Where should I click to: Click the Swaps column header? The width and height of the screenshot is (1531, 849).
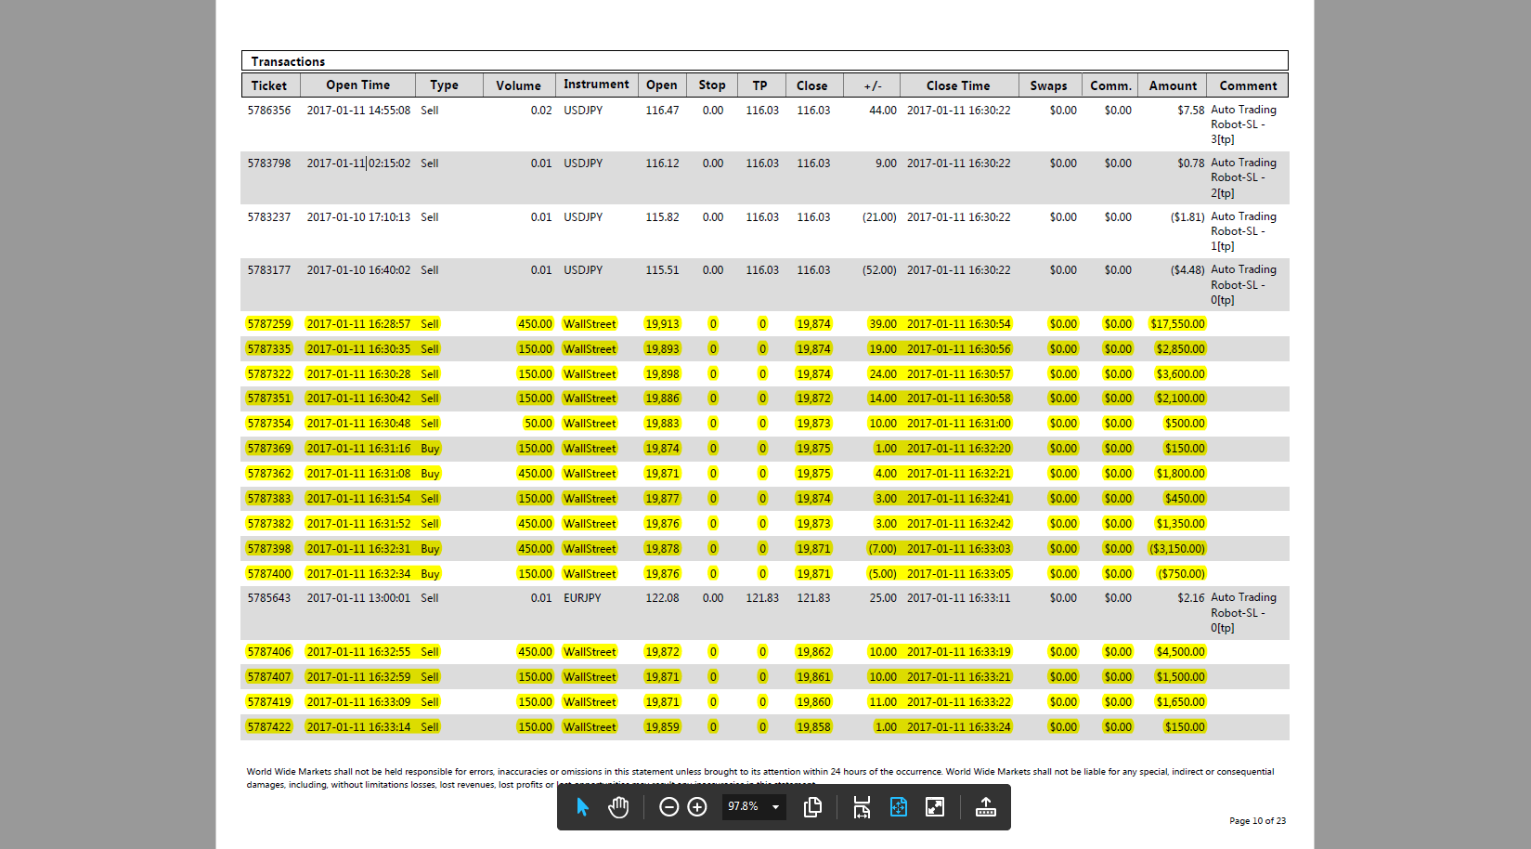pos(1048,85)
